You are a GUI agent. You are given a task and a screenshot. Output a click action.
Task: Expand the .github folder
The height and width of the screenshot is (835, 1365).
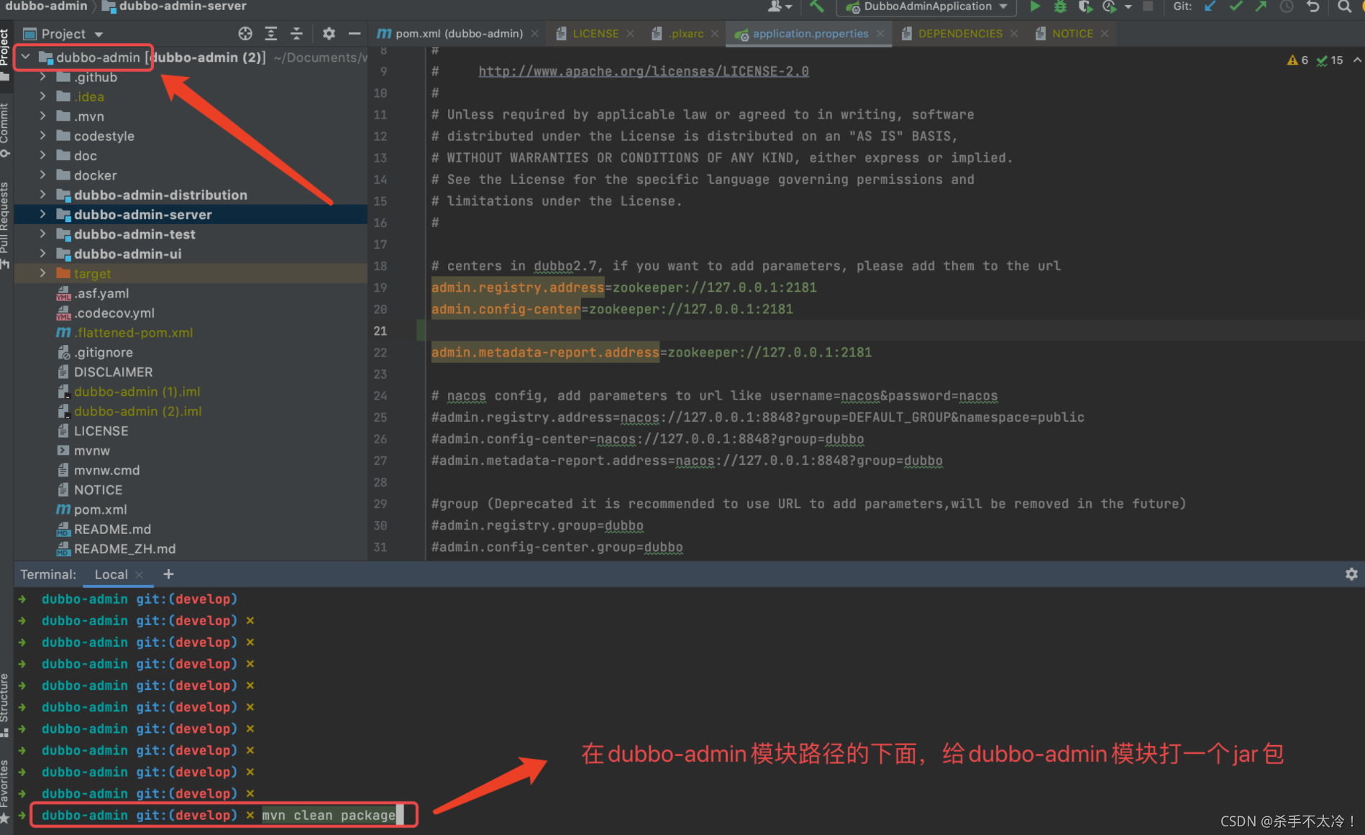42,77
